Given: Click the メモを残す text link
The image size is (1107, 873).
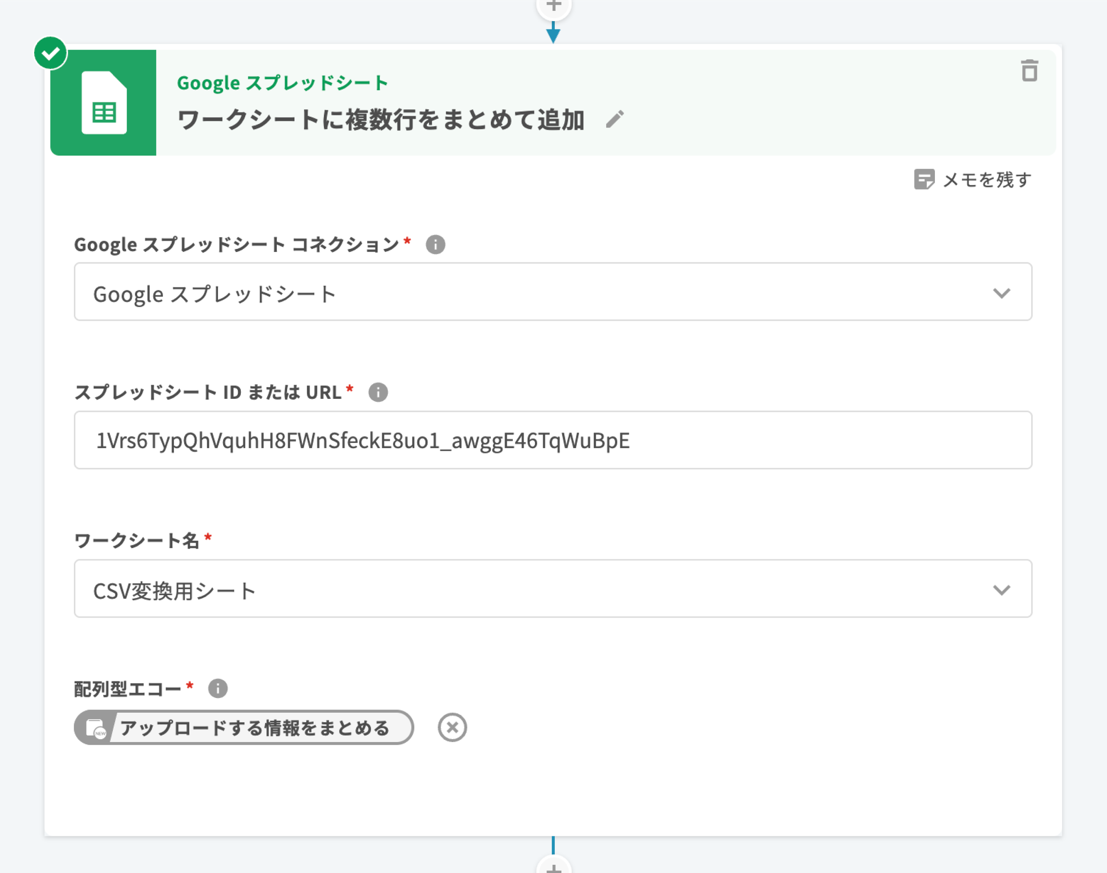Looking at the screenshot, I should pyautogui.click(x=987, y=180).
